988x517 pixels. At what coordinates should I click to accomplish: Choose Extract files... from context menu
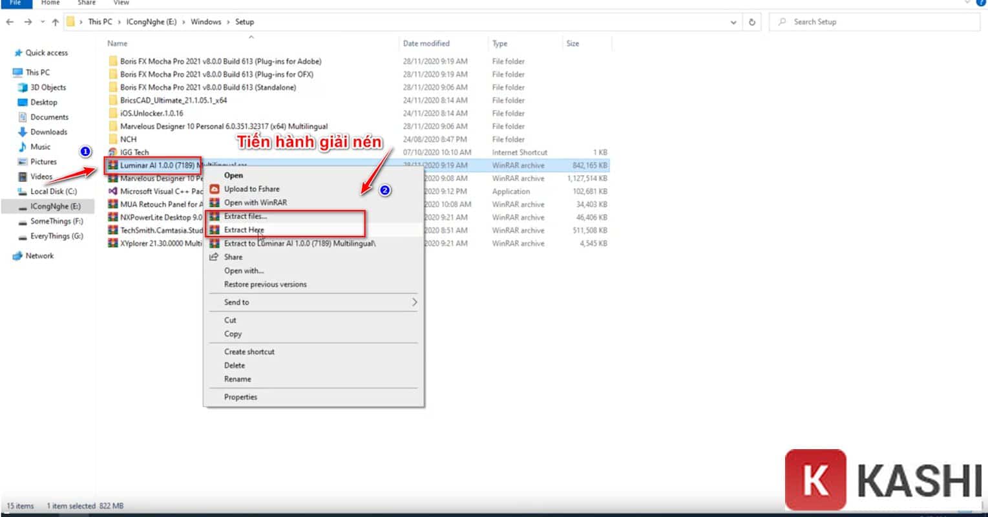click(x=246, y=216)
